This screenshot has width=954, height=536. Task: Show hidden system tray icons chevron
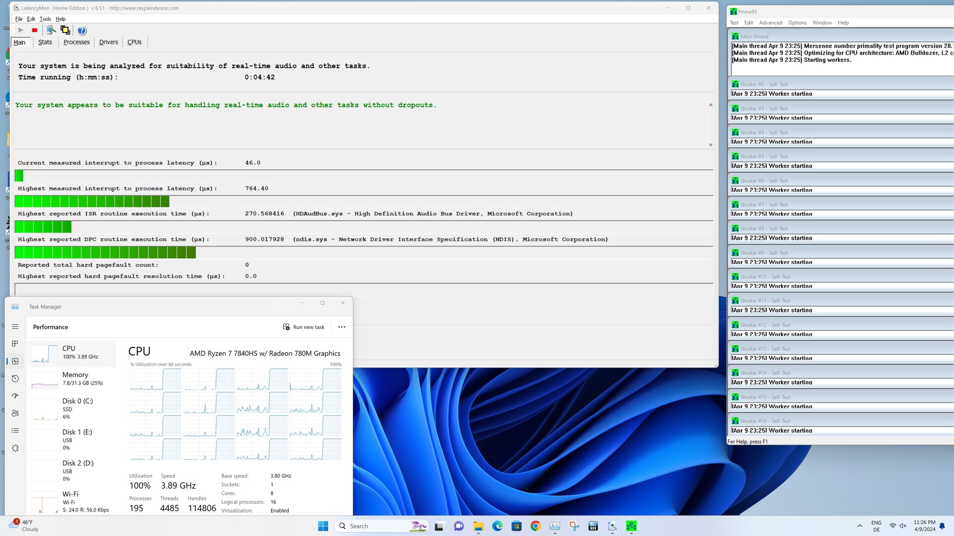coord(860,526)
